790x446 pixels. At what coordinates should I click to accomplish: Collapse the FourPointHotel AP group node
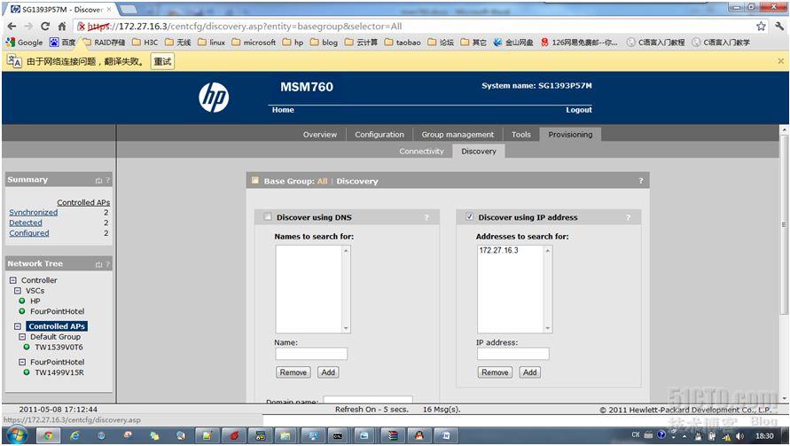[22, 362]
